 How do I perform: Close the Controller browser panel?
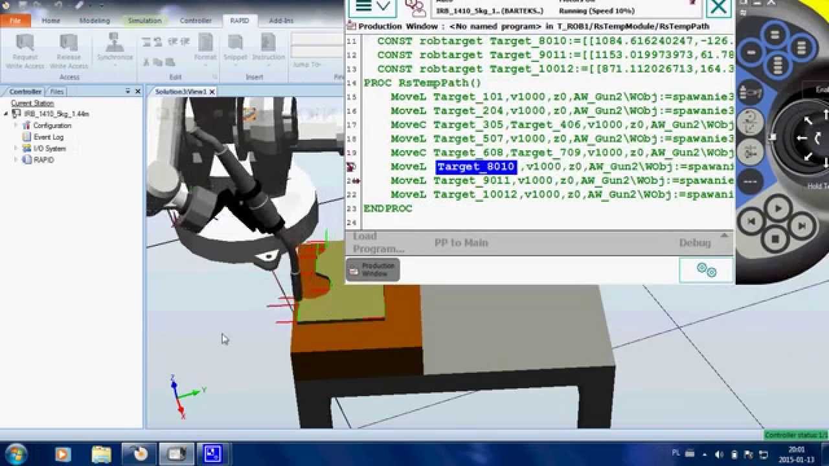pyautogui.click(x=137, y=92)
